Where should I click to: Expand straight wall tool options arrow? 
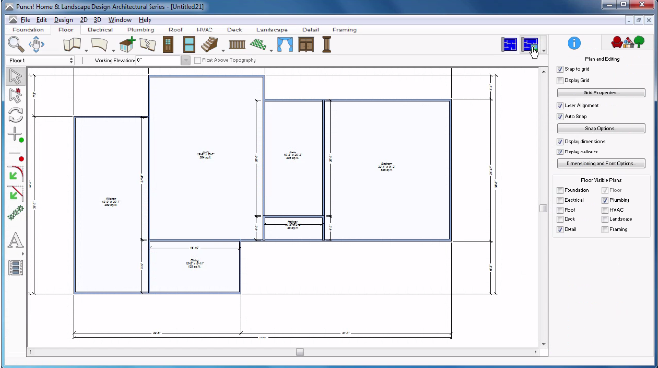point(86,51)
